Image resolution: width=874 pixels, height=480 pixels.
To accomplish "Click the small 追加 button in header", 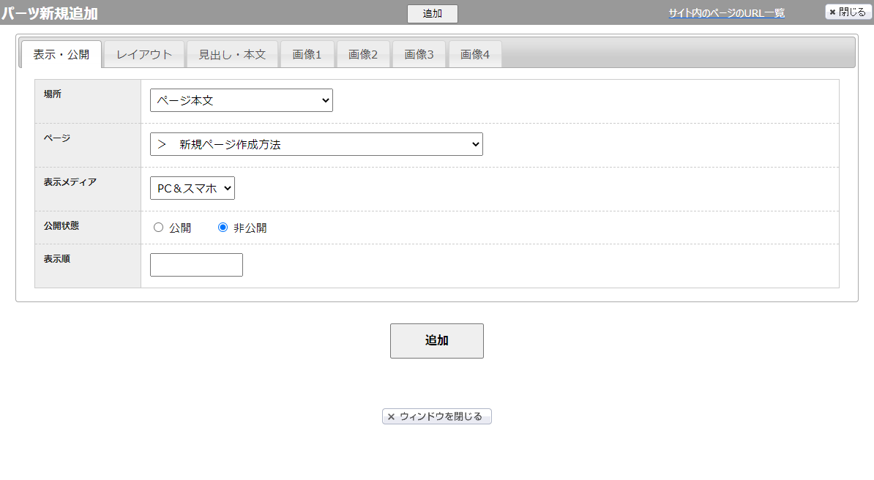I will (432, 13).
